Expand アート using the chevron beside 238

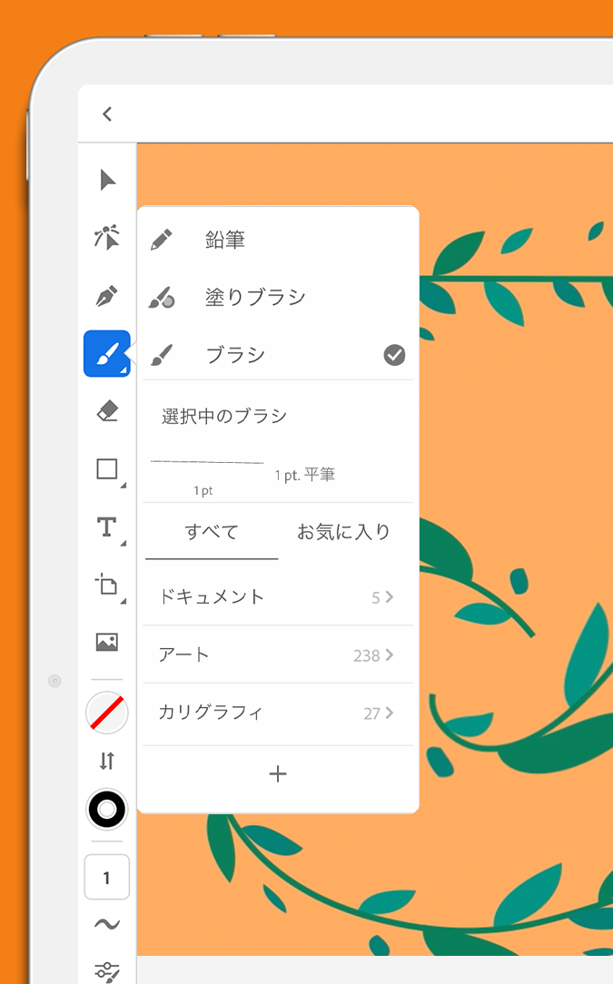point(390,654)
